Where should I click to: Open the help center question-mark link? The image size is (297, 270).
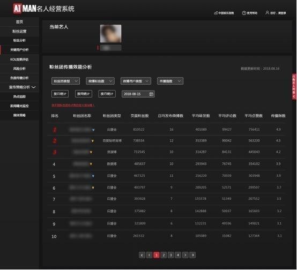(x=249, y=13)
